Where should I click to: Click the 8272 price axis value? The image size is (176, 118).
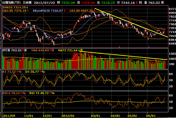click(172, 9)
